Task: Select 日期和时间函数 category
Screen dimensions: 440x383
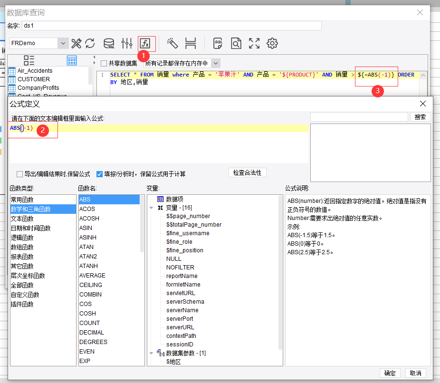Action: (30, 228)
